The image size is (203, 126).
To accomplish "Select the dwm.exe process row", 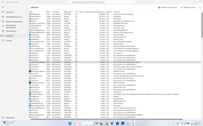I will point(115,21).
